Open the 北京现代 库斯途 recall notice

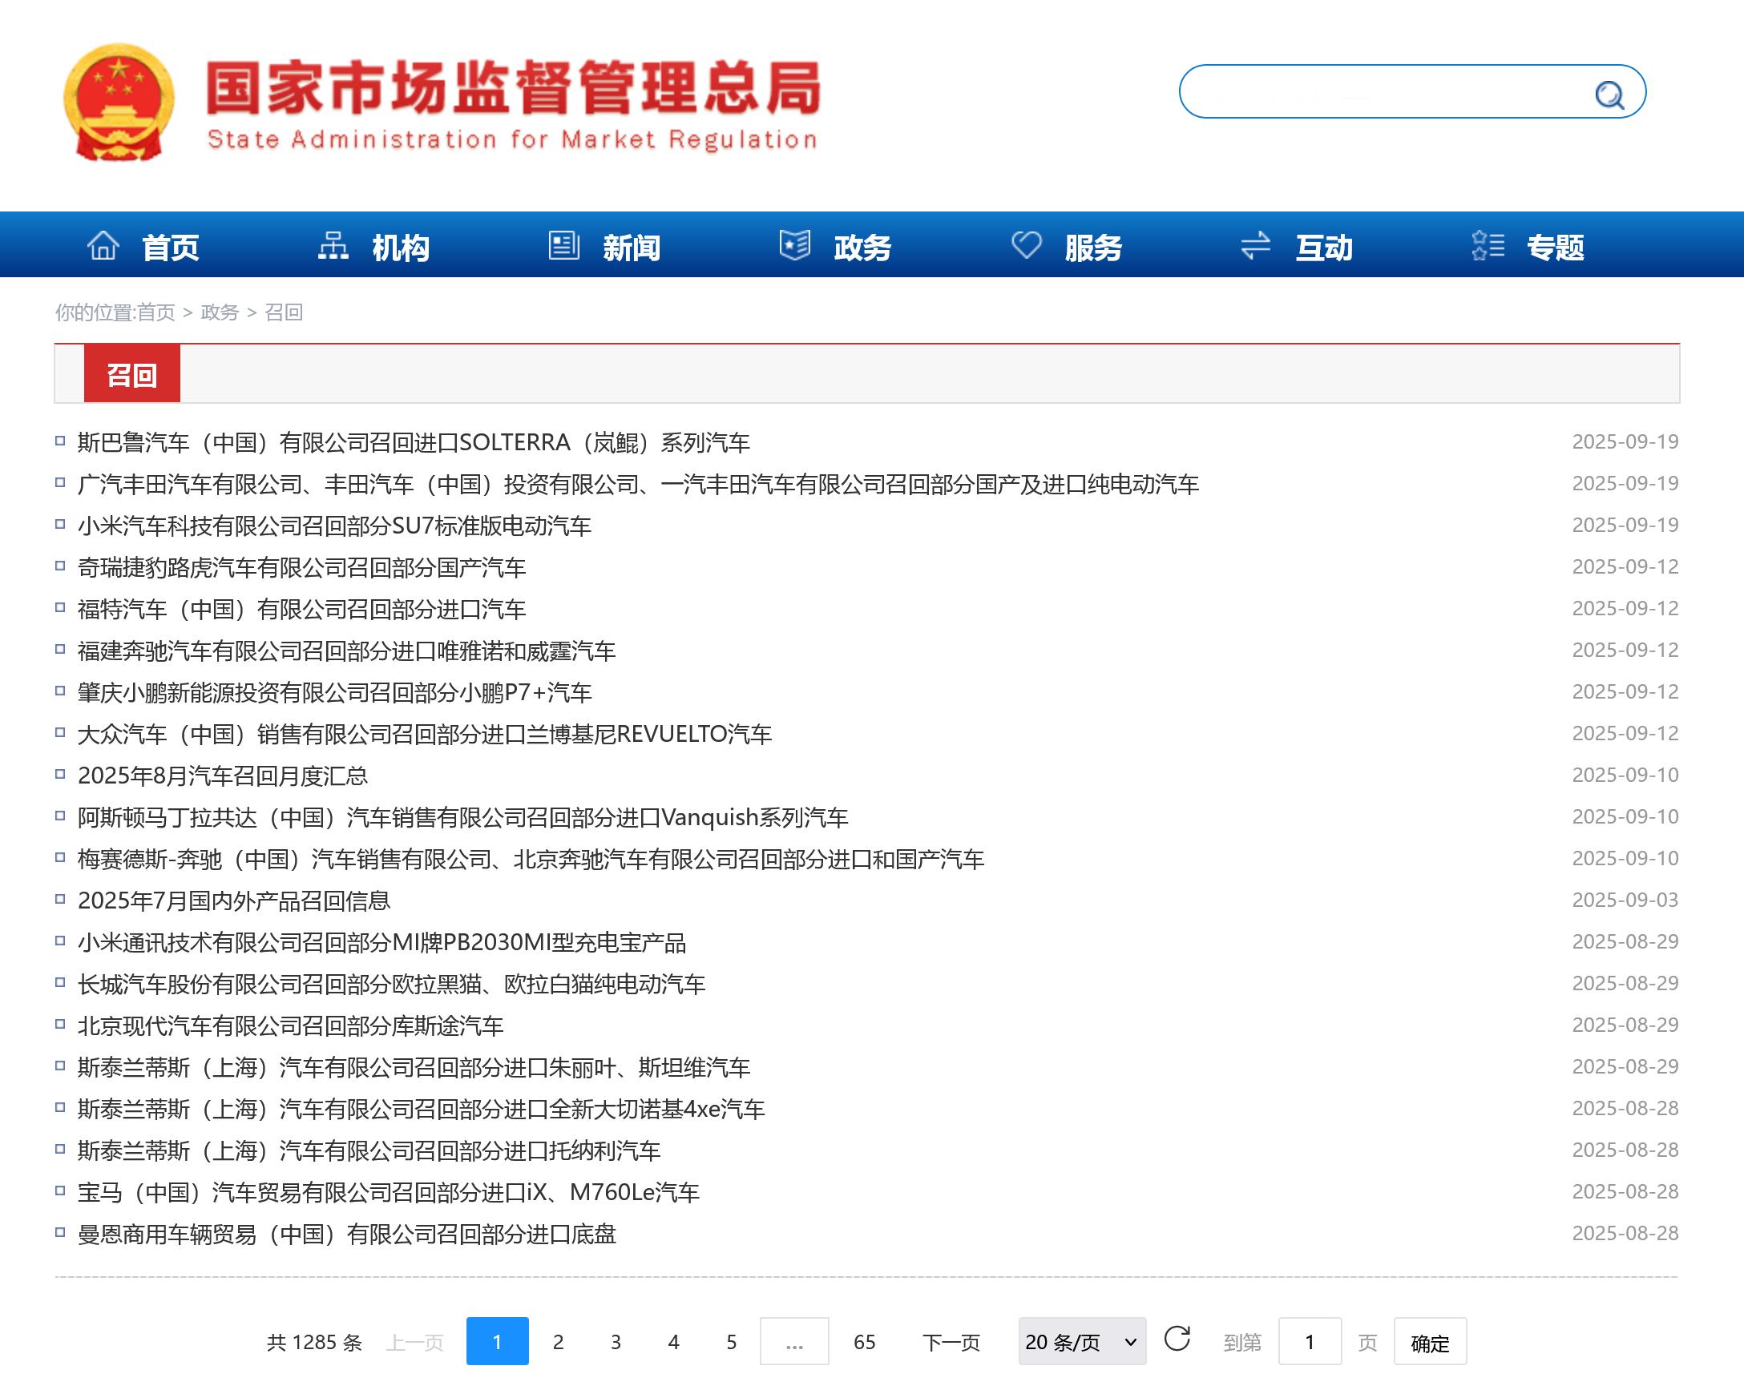coord(290,1025)
